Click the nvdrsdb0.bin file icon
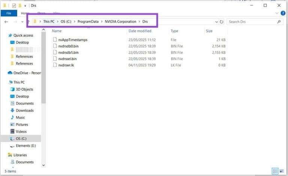This screenshot has width=288, height=176. pos(55,46)
